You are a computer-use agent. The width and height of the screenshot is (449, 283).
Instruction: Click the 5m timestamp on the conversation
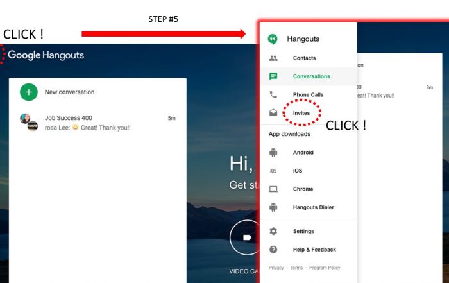(x=171, y=118)
